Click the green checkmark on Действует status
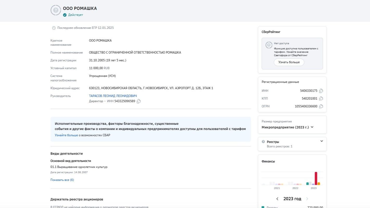This screenshot has height=208, width=370. [x=64, y=15]
